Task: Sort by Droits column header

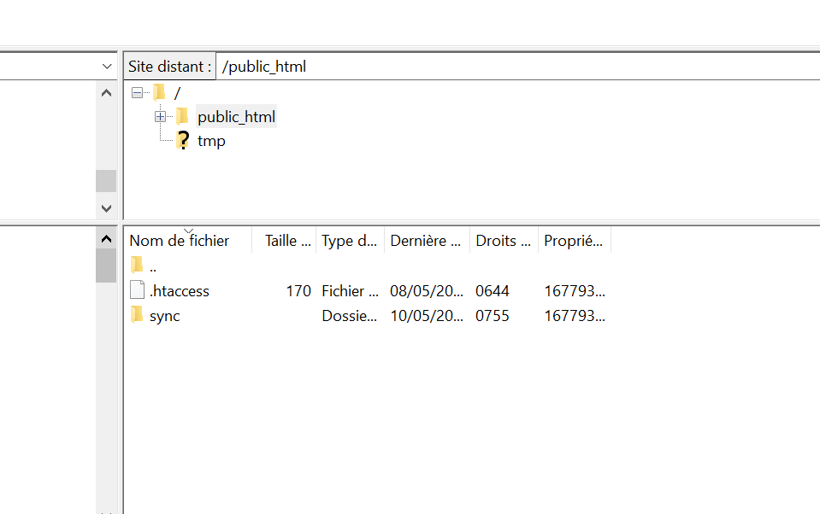Action: coord(503,242)
